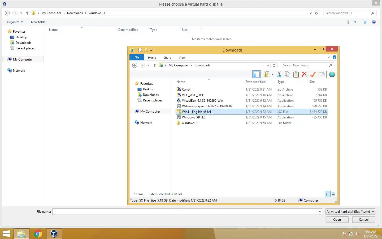Go back in the file dialog
The height and width of the screenshot is (239, 382).
7,13
